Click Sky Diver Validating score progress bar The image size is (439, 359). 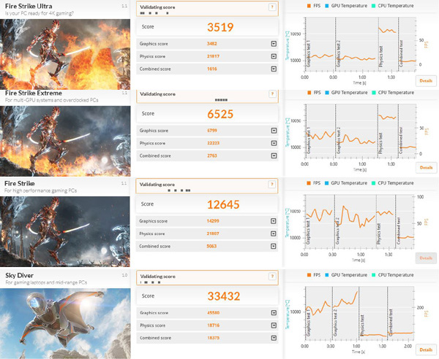coord(207,282)
